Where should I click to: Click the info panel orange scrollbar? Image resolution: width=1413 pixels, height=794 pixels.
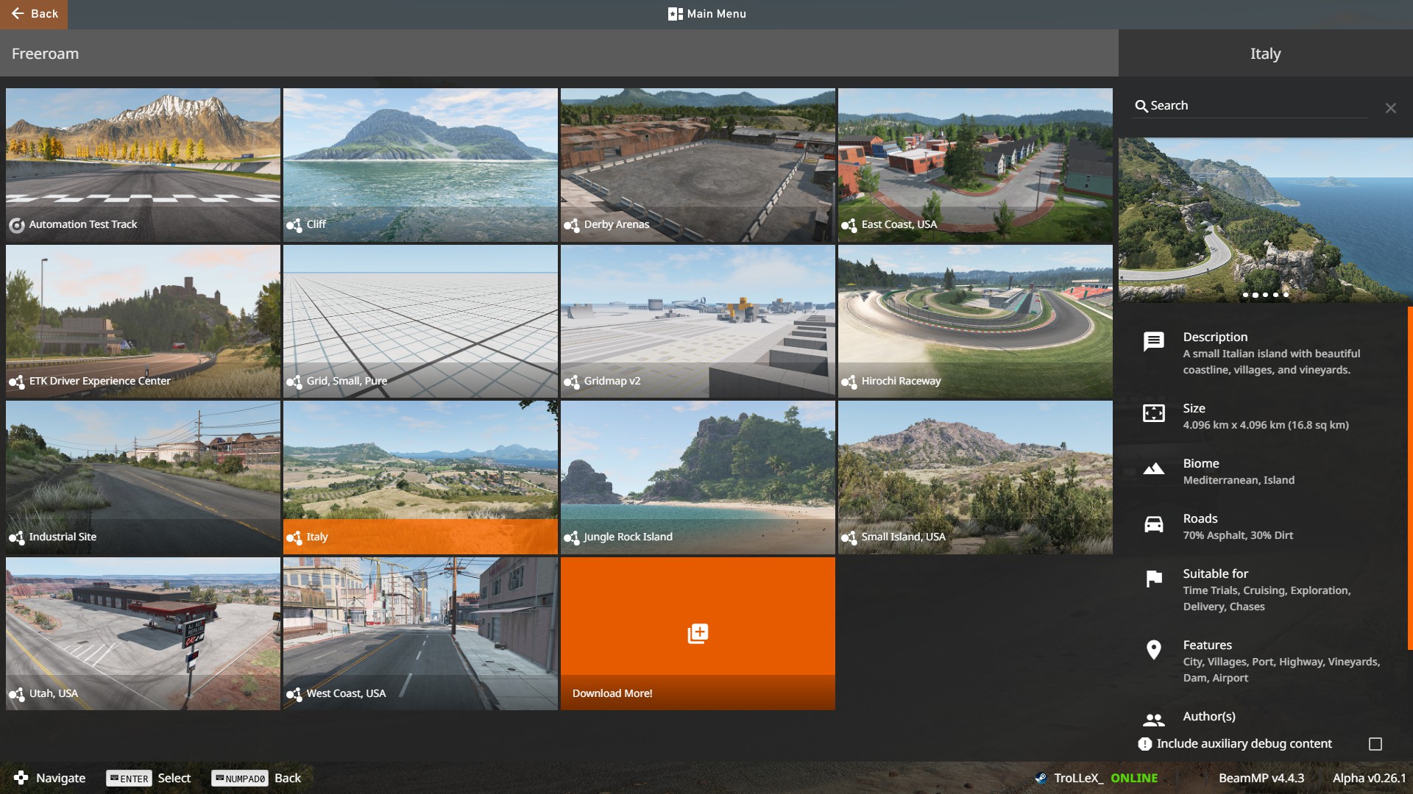[x=1409, y=478]
